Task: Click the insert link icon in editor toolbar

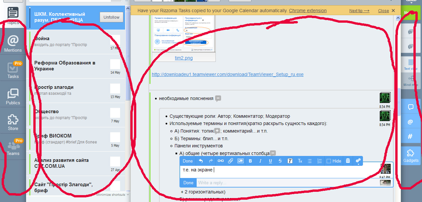Action: click(220, 161)
